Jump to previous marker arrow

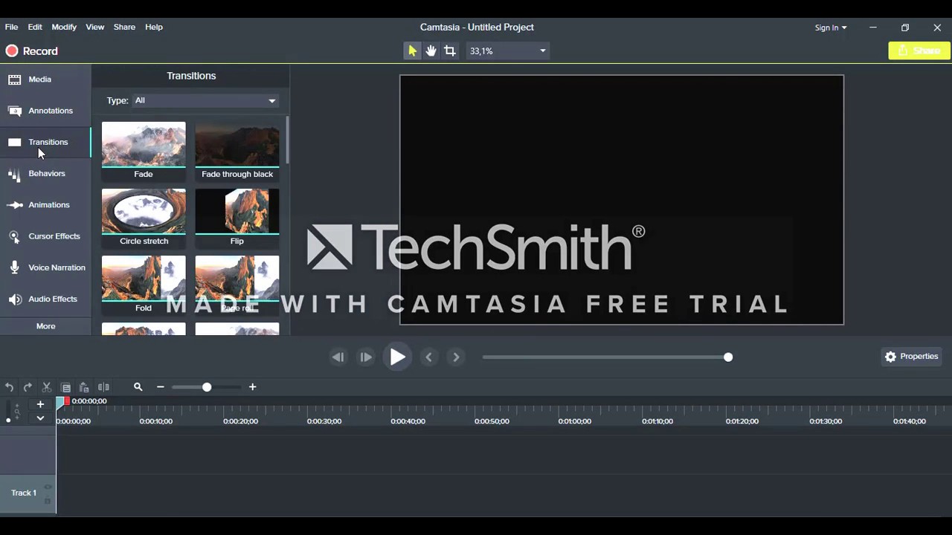click(428, 357)
